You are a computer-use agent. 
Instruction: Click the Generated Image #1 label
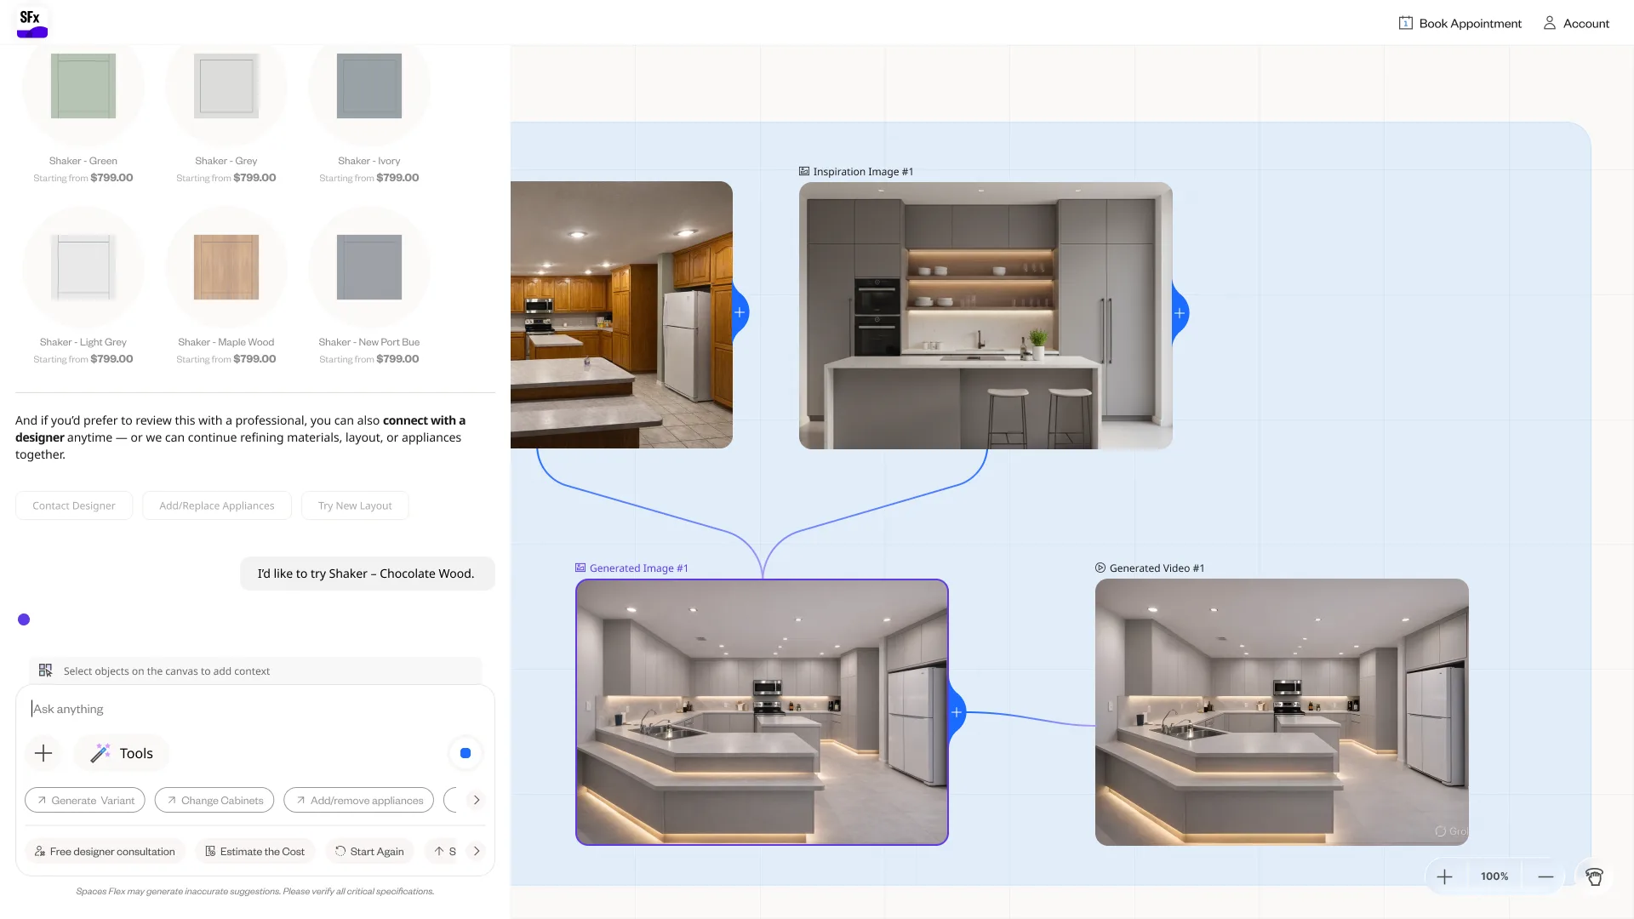631,568
